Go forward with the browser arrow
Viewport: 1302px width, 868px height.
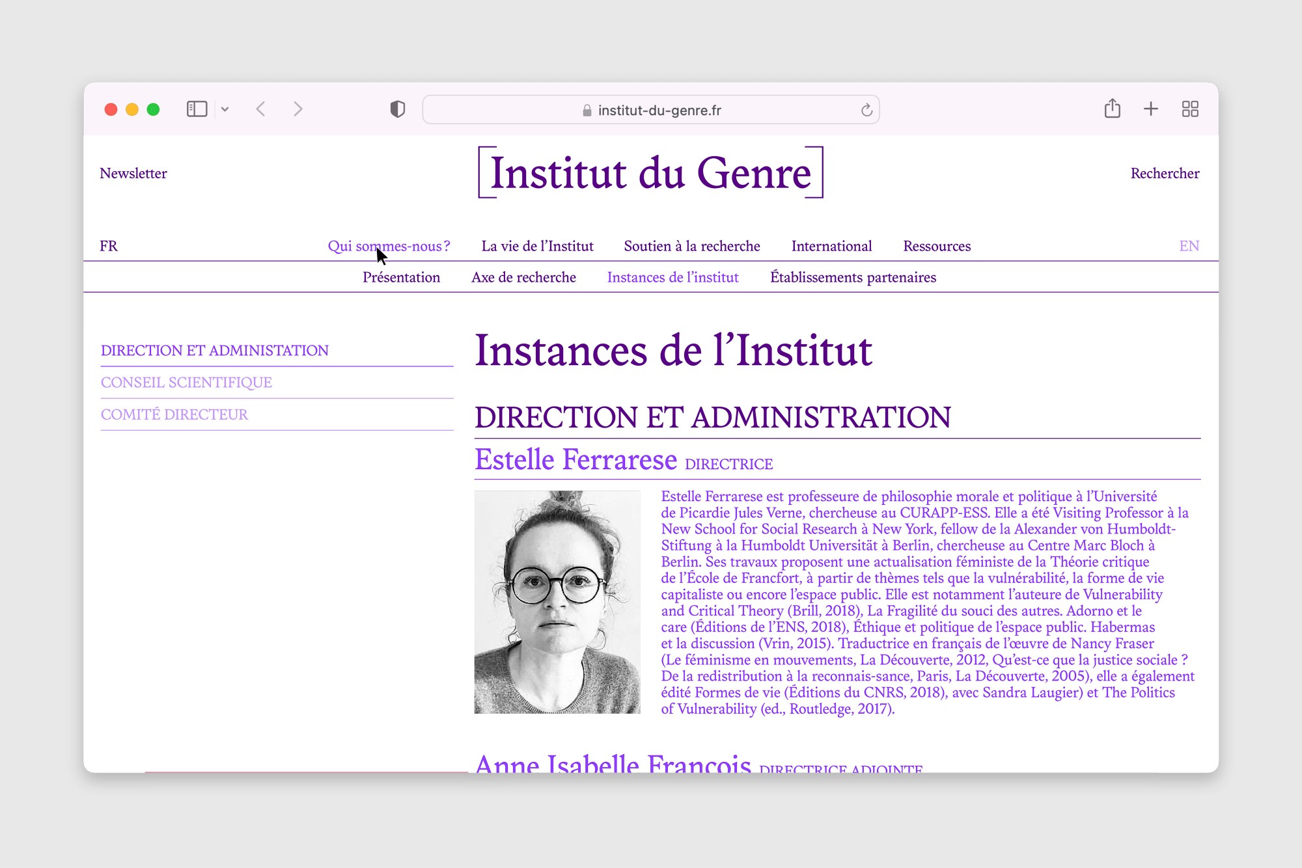pos(298,109)
